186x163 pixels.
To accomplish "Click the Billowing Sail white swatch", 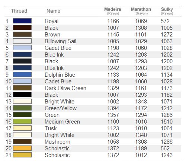I will 22,41.
